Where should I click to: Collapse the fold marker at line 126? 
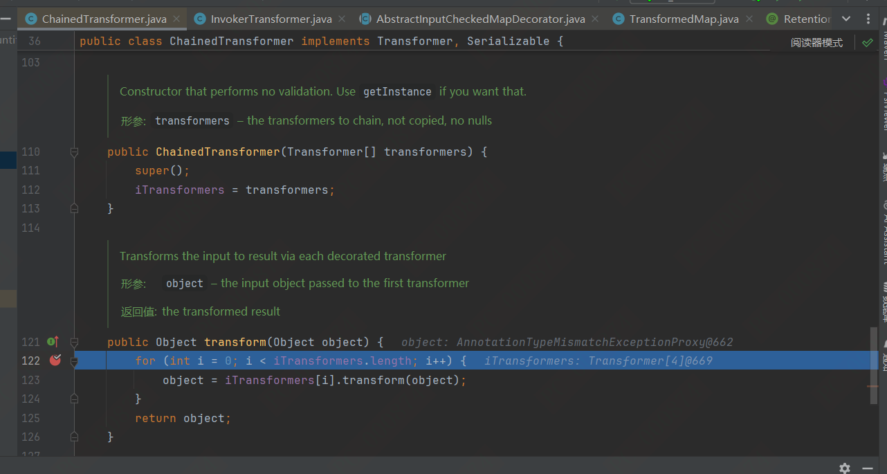tap(74, 437)
